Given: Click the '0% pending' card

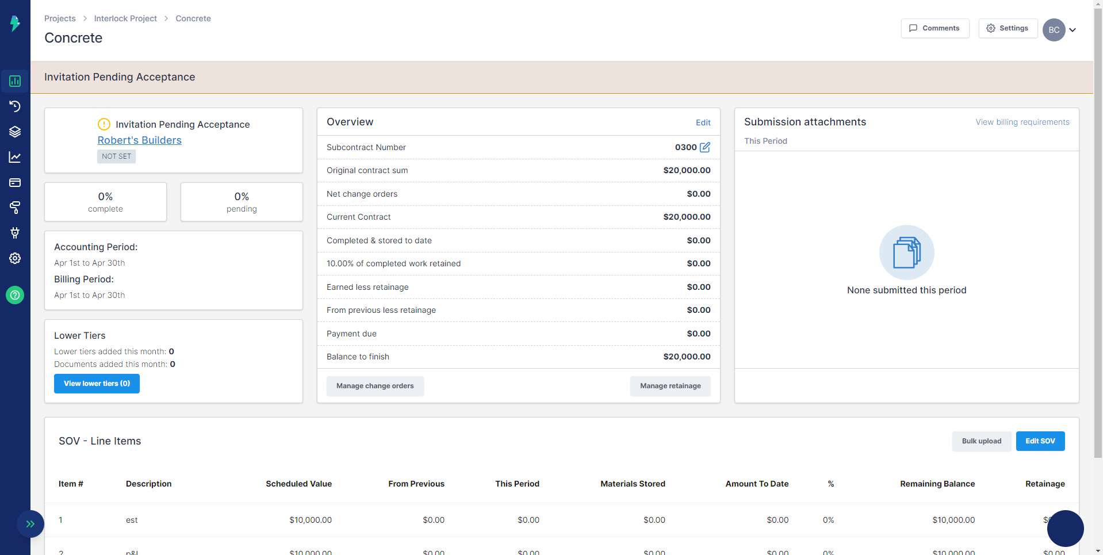Looking at the screenshot, I should tap(242, 202).
